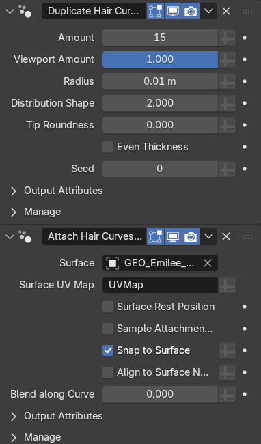
Task: Enable the Surface Rest Position checkbox
Action: [x=108, y=307]
